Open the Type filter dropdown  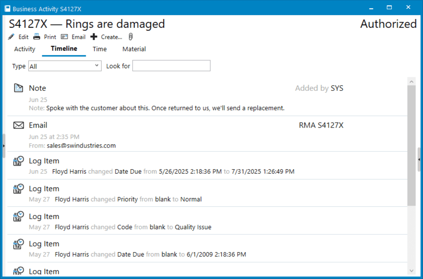pos(65,66)
